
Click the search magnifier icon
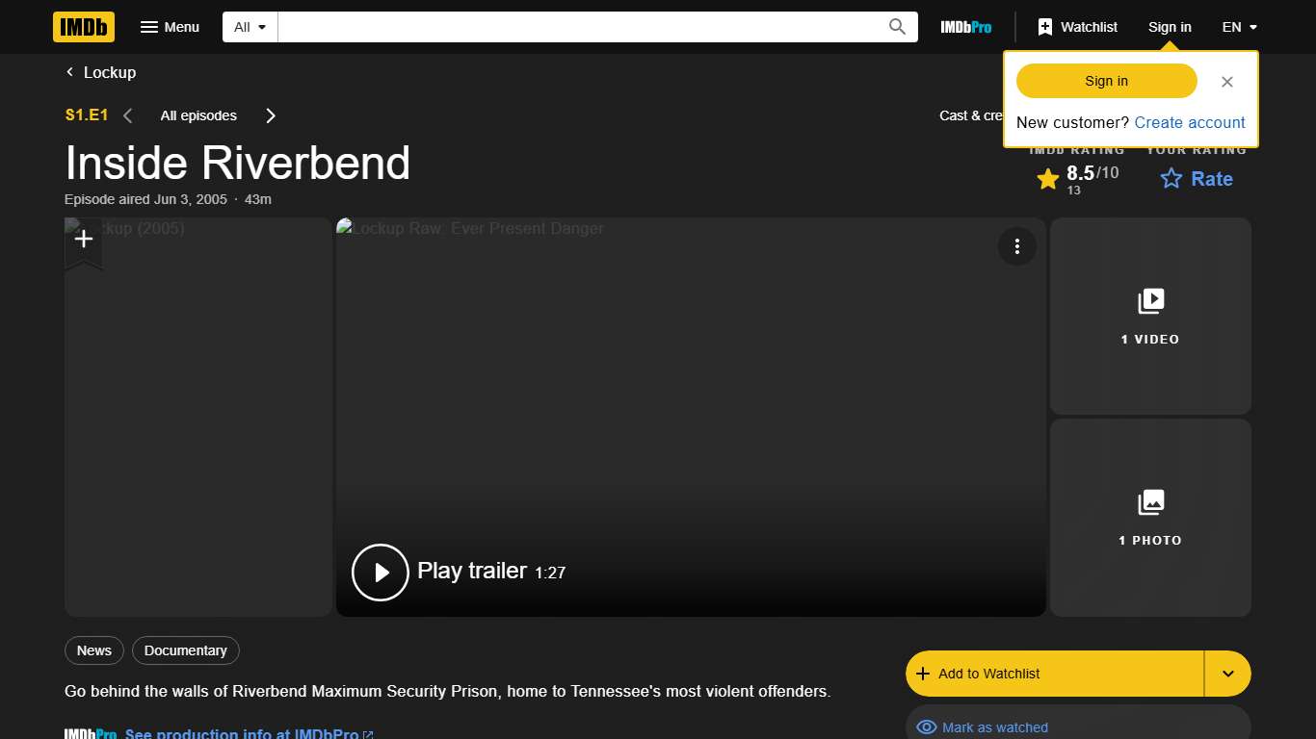point(896,27)
